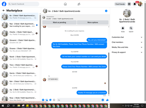Viewport: 146px width, 108px height.
Task: Search in conversation magnifier icon
Action: pyautogui.click(x=131, y=28)
